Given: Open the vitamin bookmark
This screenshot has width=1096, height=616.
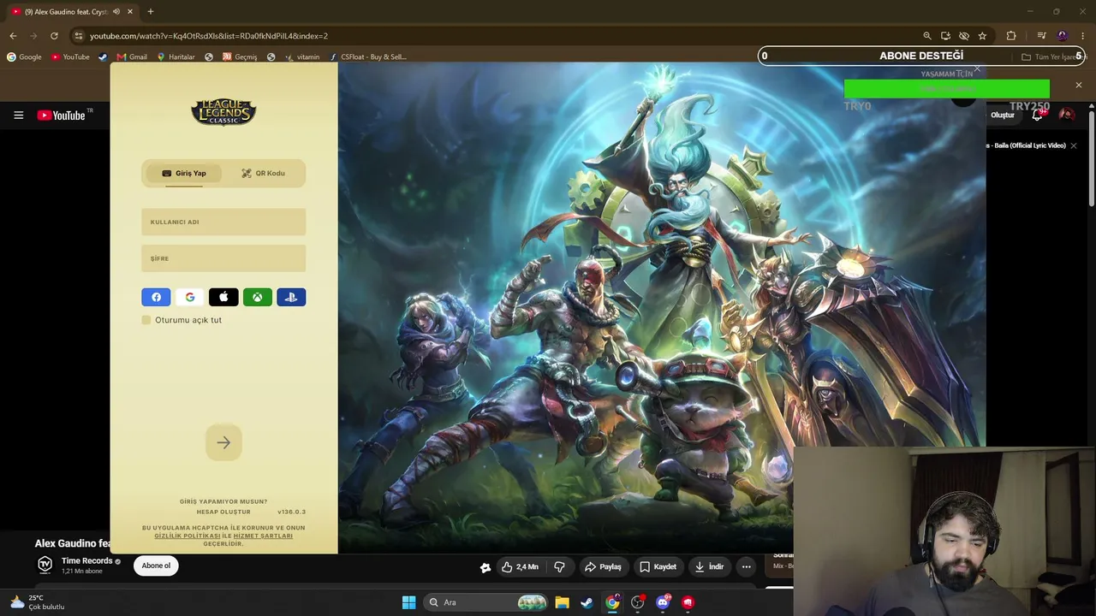Looking at the screenshot, I should pos(302,56).
